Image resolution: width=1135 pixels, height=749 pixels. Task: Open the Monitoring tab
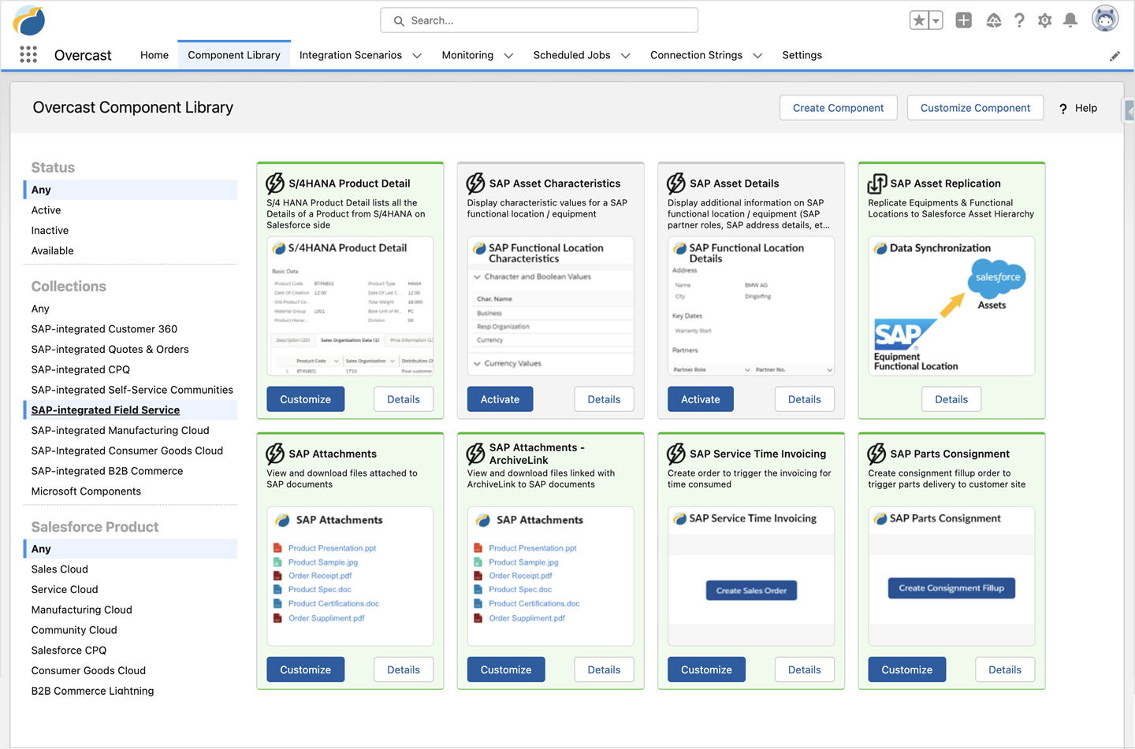[x=467, y=55]
